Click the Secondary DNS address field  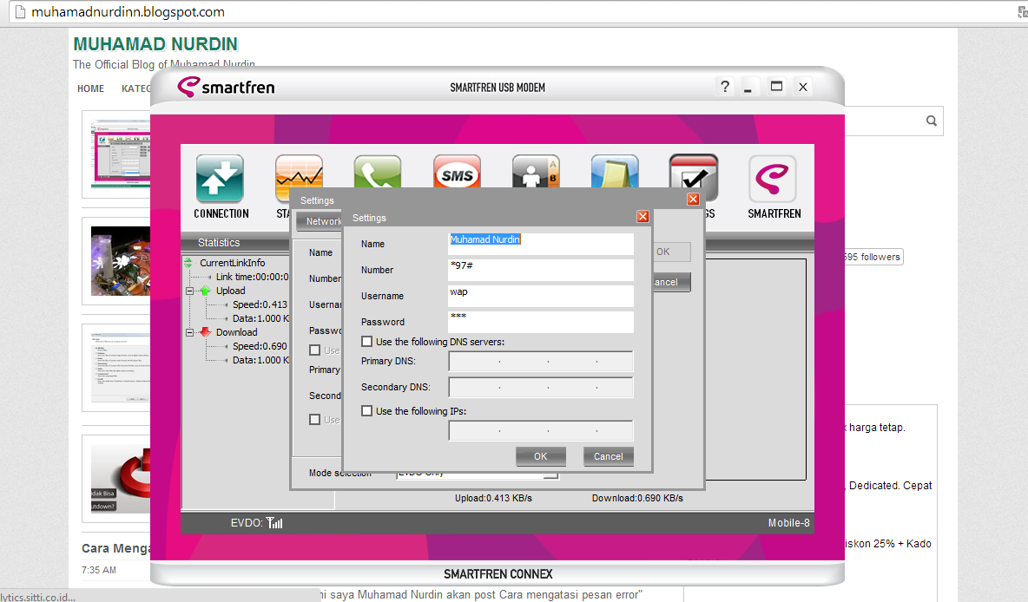[541, 387]
